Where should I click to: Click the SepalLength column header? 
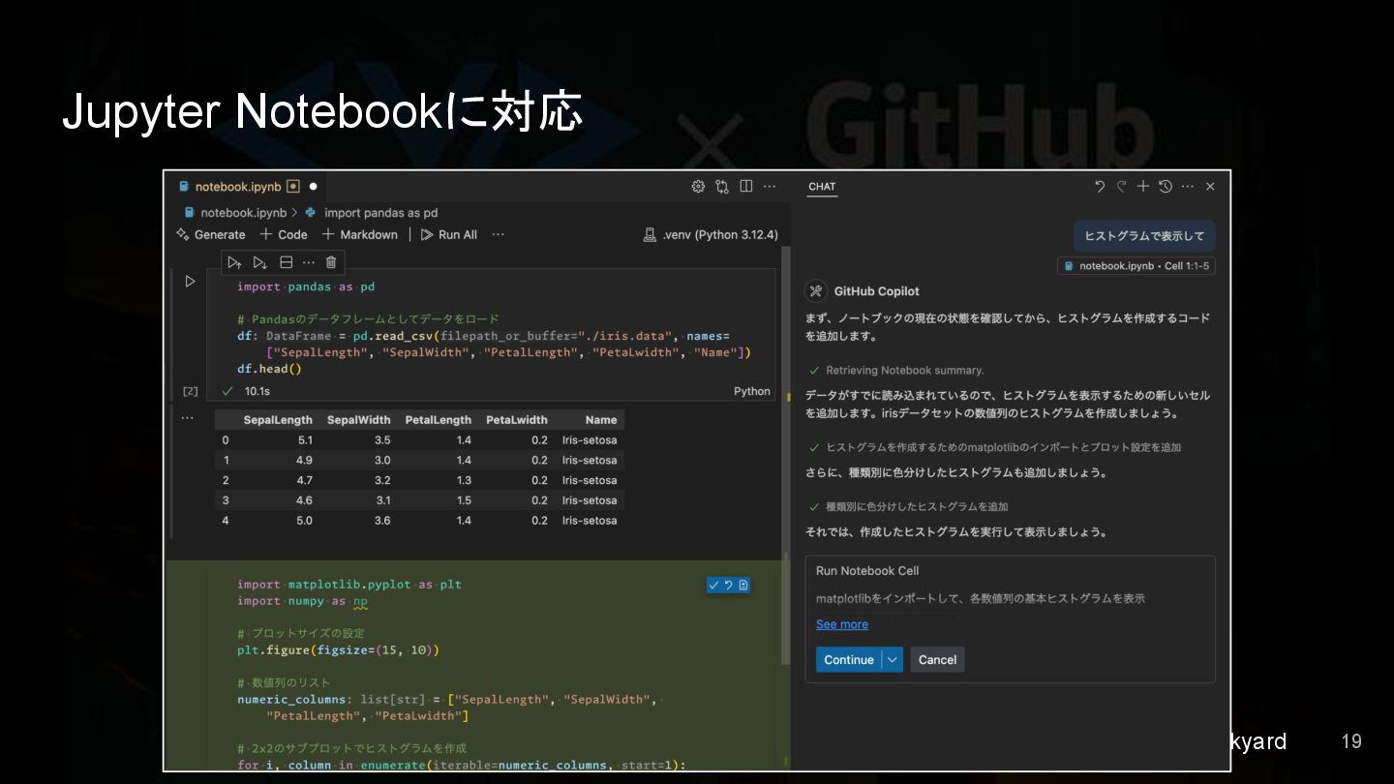click(278, 420)
